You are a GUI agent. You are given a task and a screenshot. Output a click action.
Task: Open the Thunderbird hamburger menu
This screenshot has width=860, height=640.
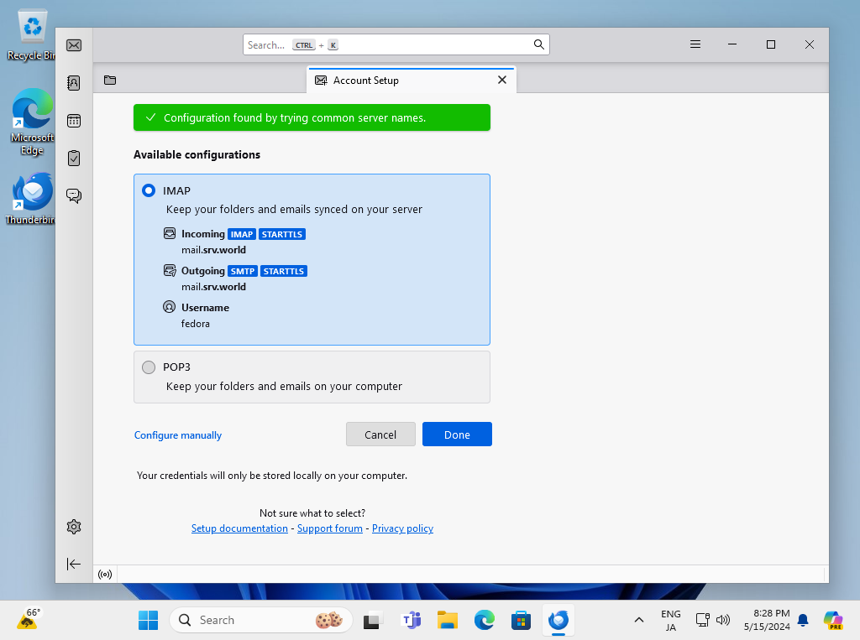coord(695,44)
